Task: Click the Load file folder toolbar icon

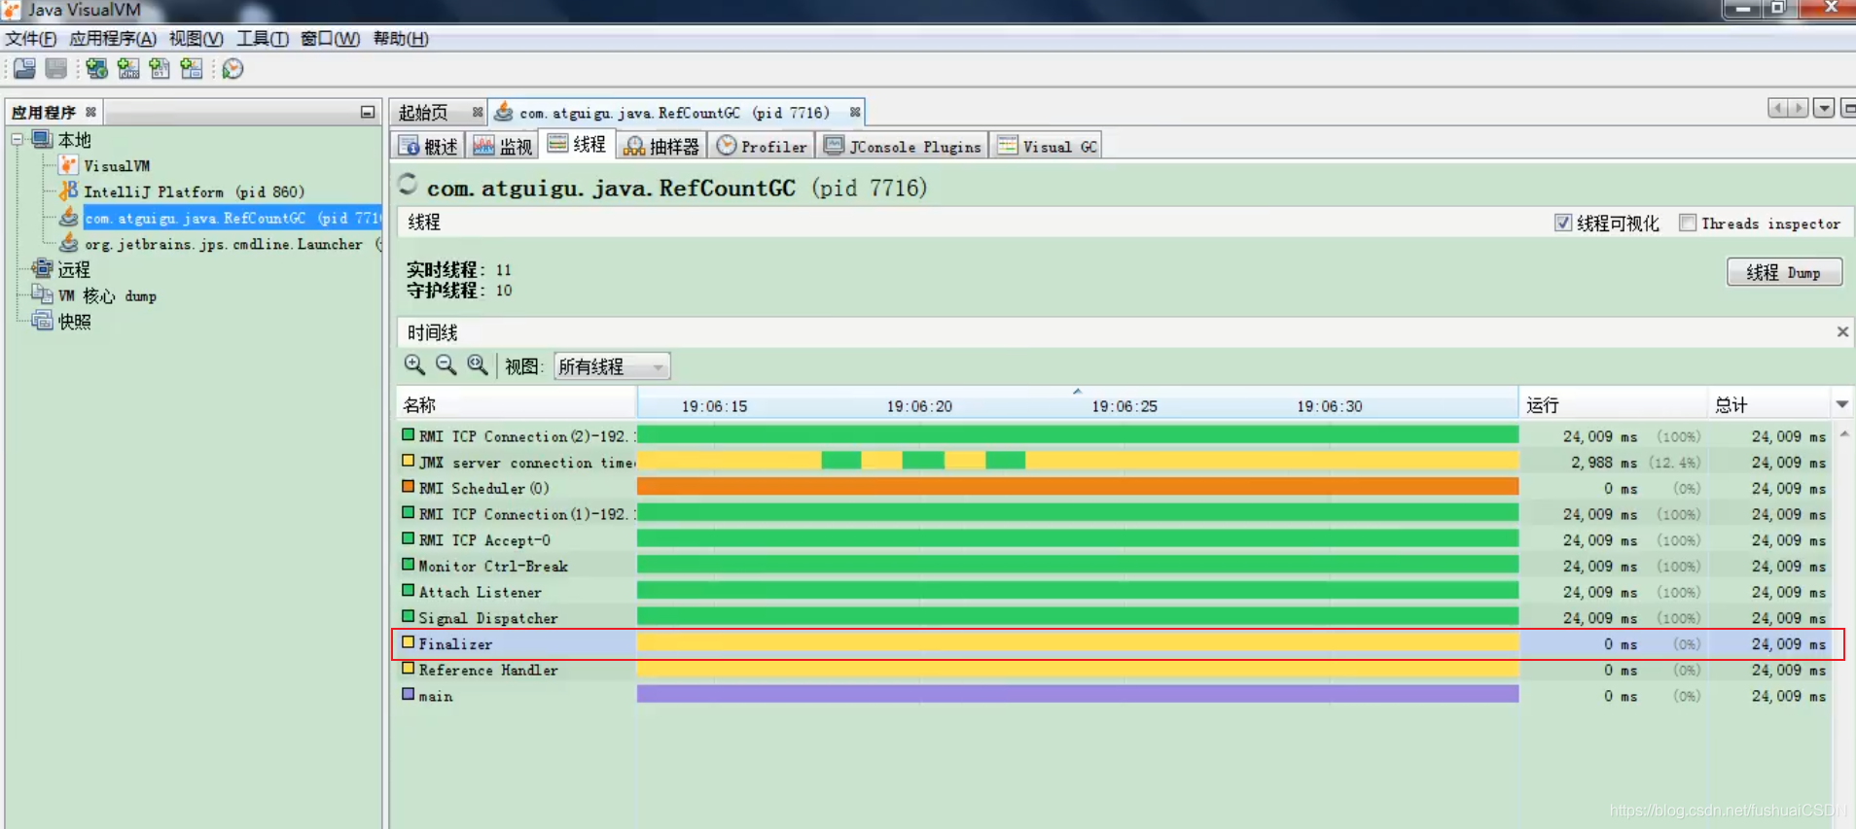Action: point(24,69)
